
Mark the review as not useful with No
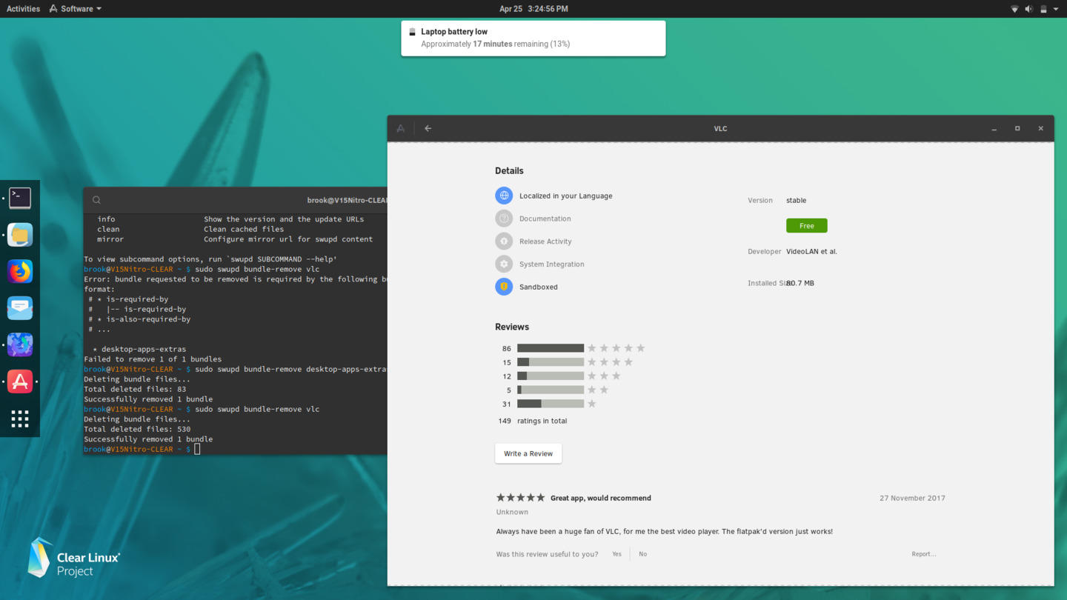[x=642, y=554]
